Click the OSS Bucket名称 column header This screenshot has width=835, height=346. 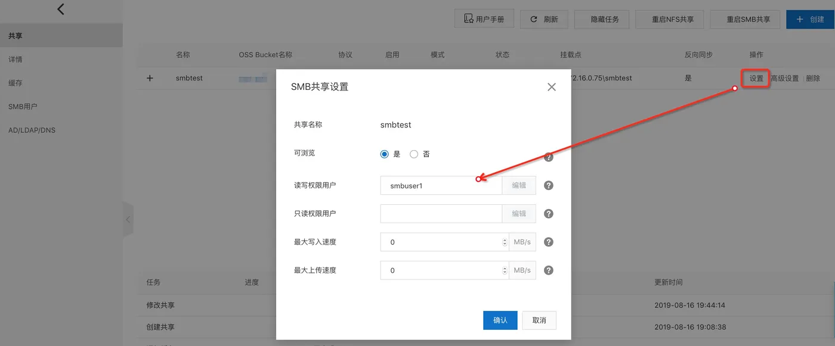point(265,55)
